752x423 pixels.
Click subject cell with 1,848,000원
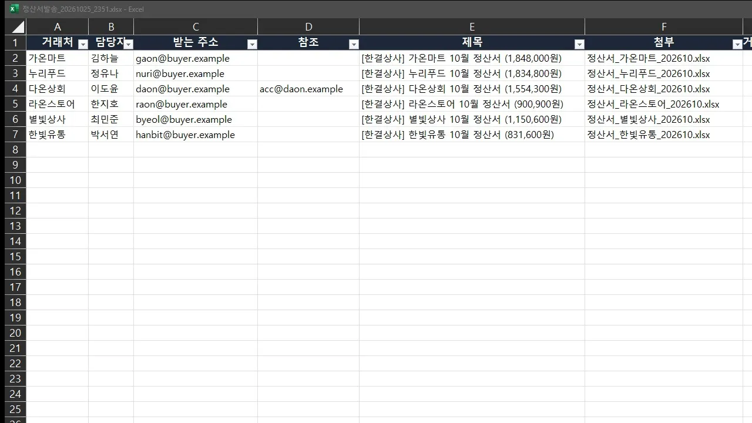click(472, 58)
